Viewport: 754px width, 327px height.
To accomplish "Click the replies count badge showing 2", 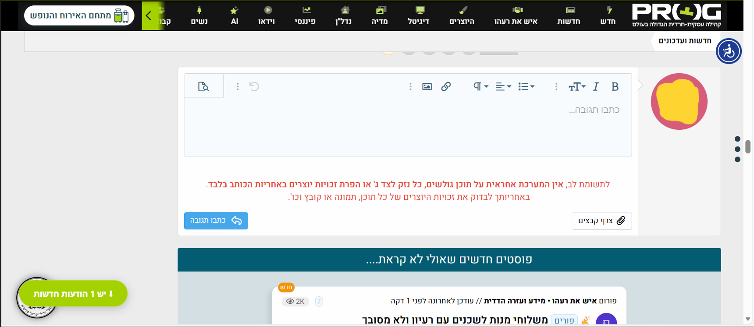I will coord(319,301).
